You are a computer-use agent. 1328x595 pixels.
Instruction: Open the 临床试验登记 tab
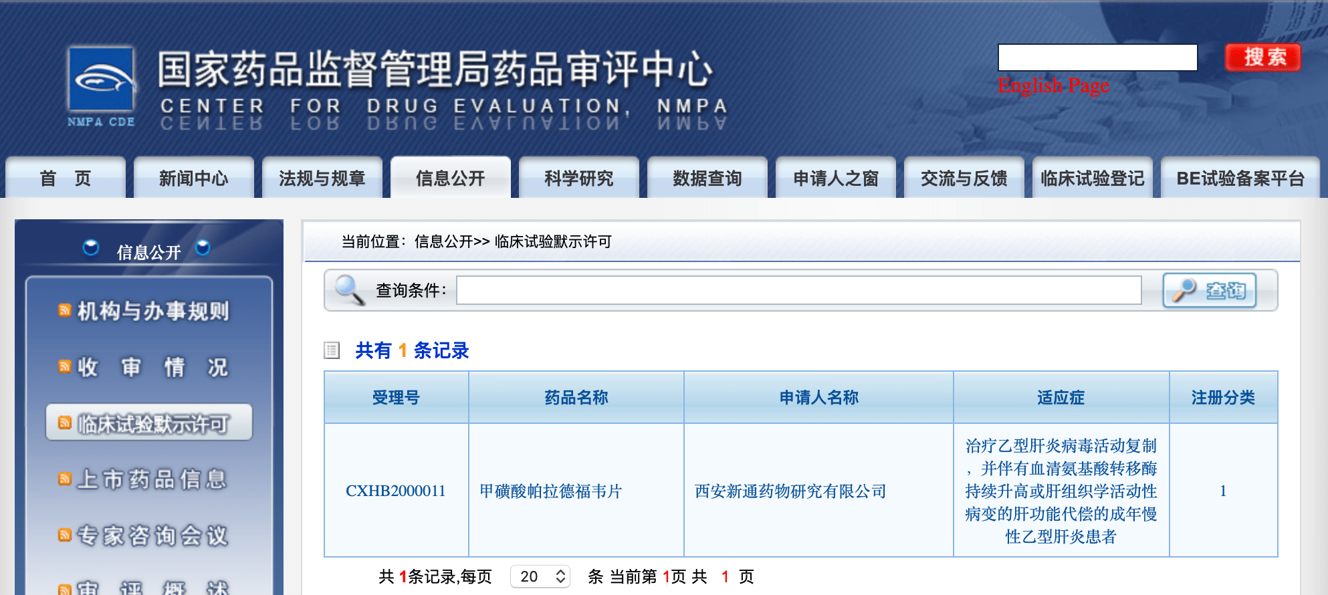pyautogui.click(x=1093, y=178)
